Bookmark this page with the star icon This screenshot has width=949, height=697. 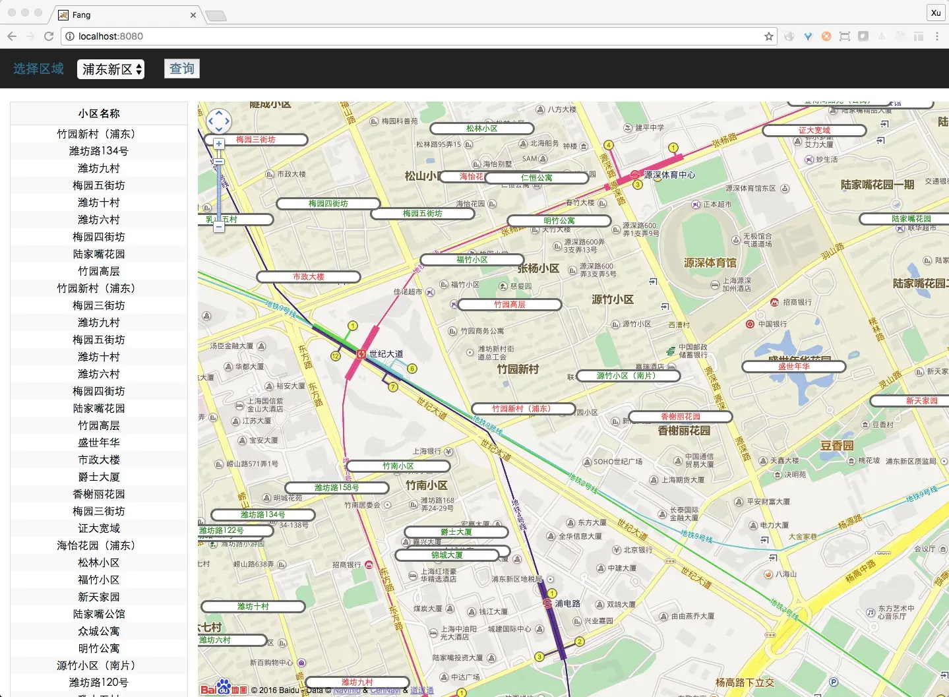[x=768, y=36]
